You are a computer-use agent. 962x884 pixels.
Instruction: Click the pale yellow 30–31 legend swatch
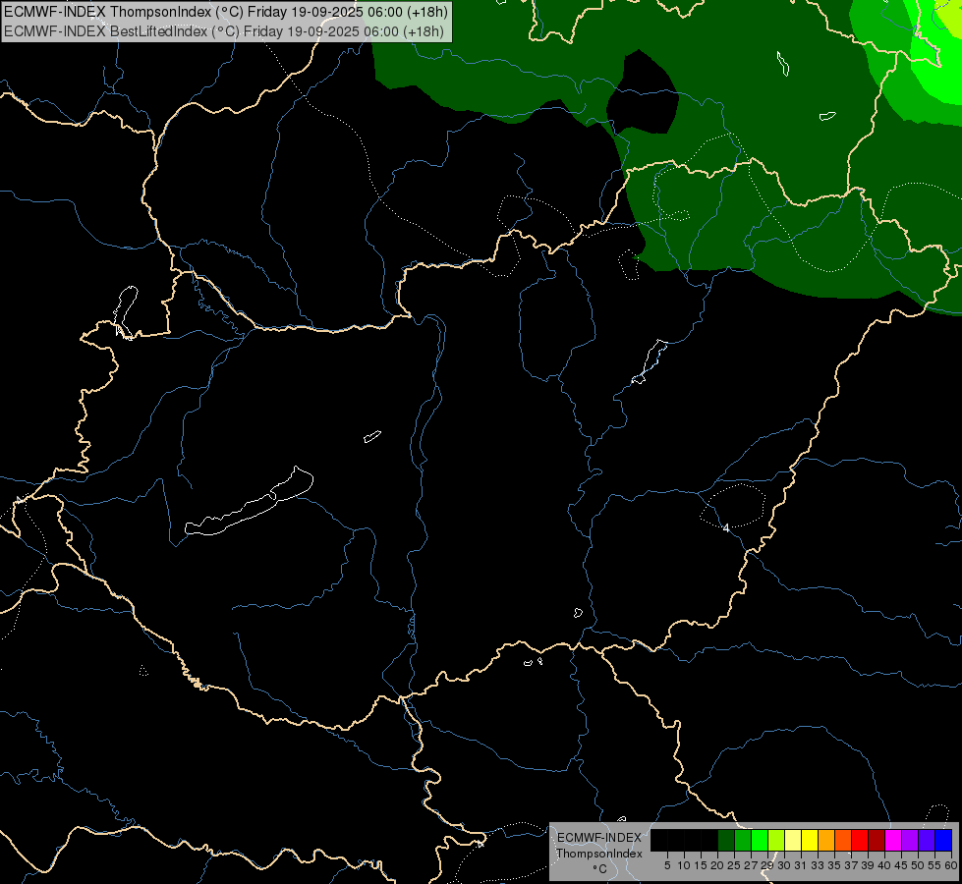coord(793,841)
